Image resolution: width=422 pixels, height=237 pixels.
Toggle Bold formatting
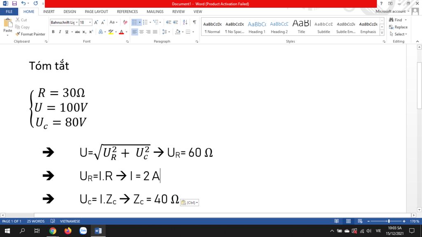point(53,32)
